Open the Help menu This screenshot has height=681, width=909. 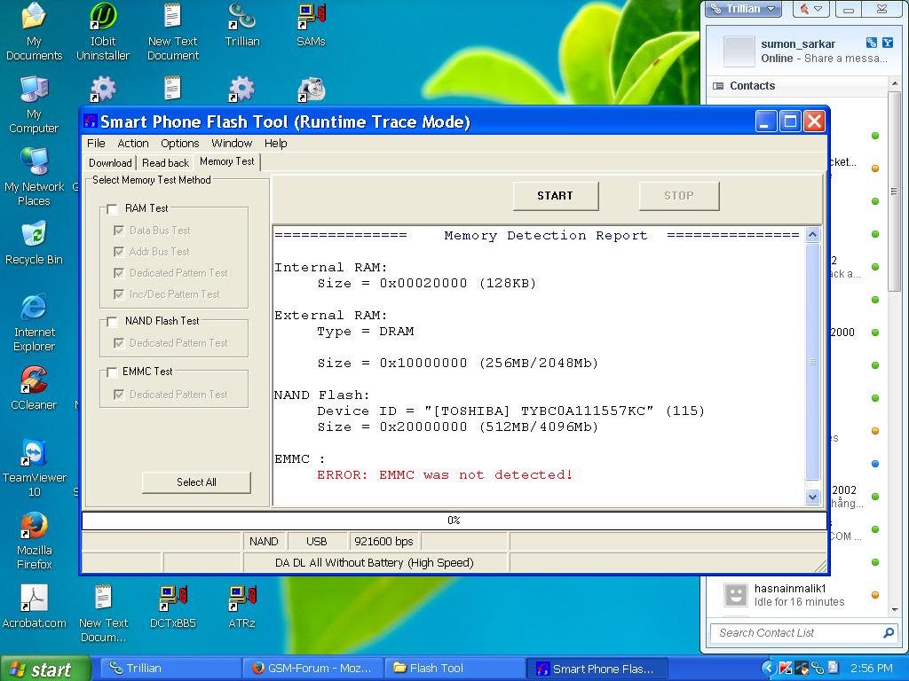pyautogui.click(x=276, y=143)
